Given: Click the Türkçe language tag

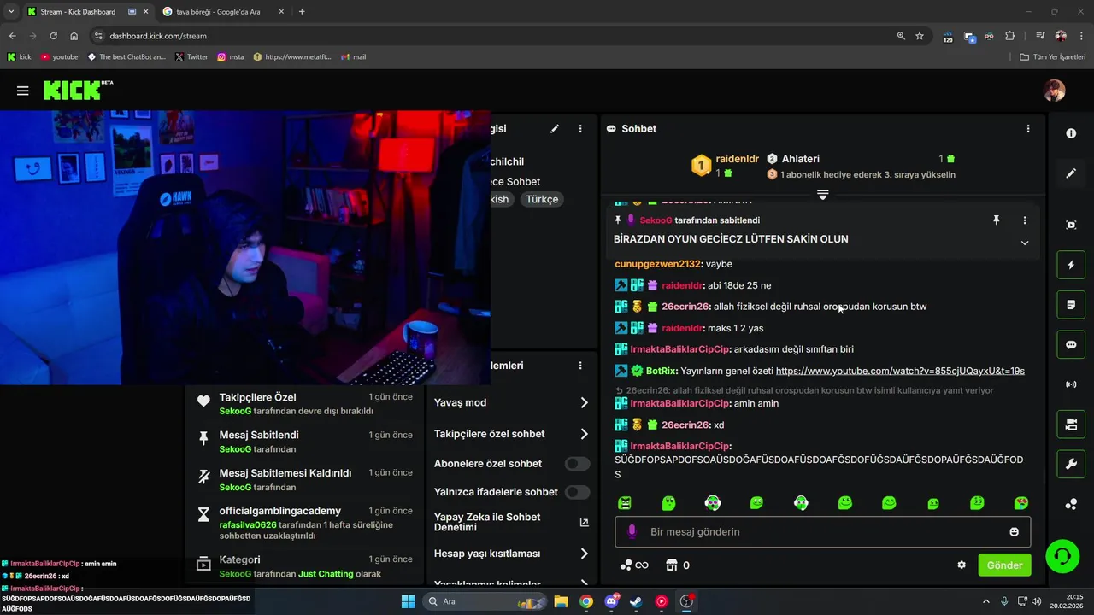Looking at the screenshot, I should coord(542,199).
